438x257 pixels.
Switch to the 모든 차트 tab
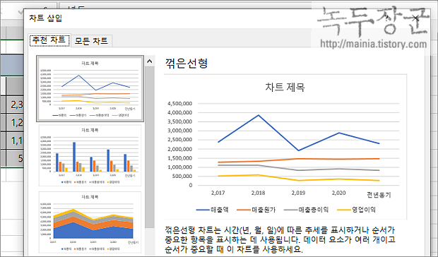tap(91, 41)
